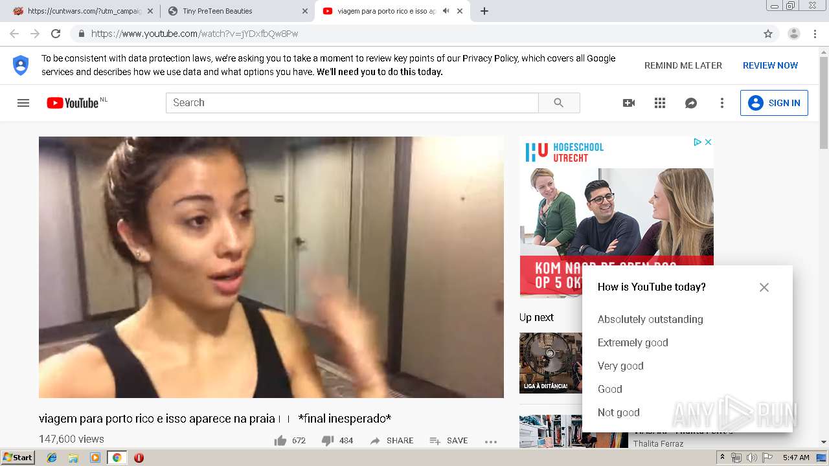
Task: Click the Hogeschool Utrecht ad banner
Action: [617, 216]
